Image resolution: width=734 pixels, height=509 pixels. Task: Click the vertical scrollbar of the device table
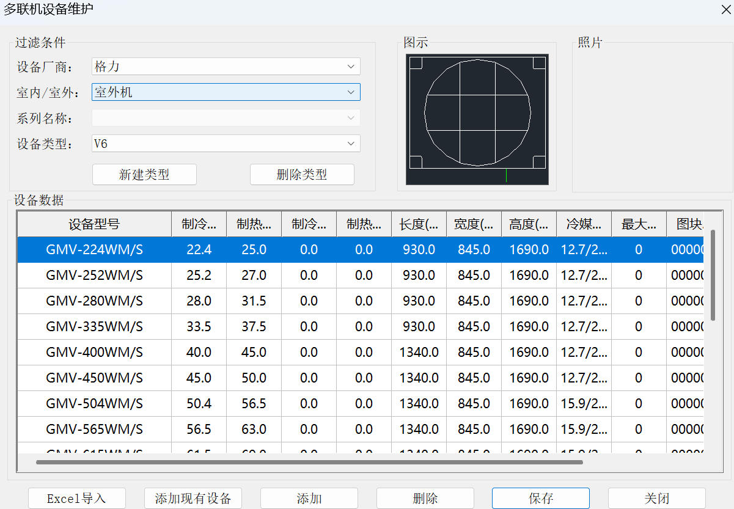[713, 275]
